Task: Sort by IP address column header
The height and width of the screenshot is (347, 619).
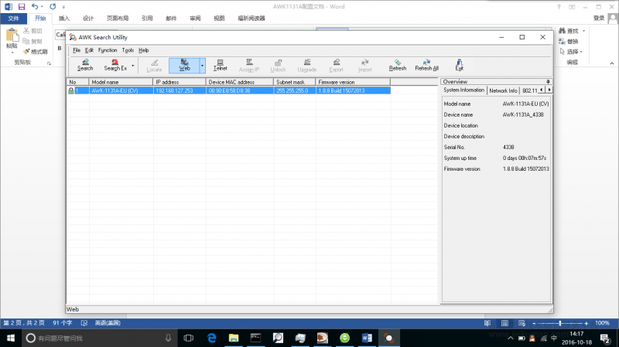Action: point(180,82)
